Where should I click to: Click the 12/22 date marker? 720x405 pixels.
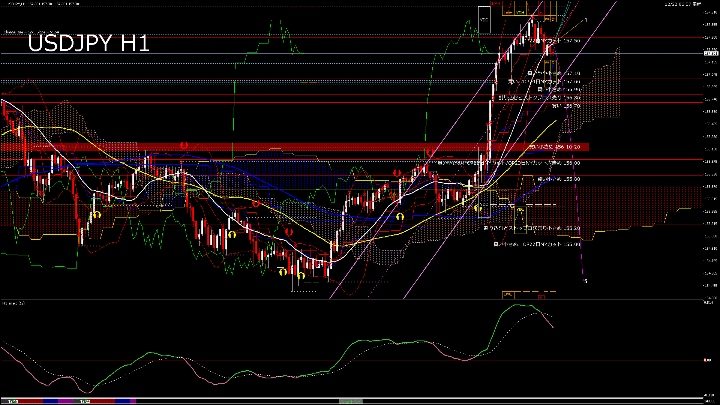85,401
